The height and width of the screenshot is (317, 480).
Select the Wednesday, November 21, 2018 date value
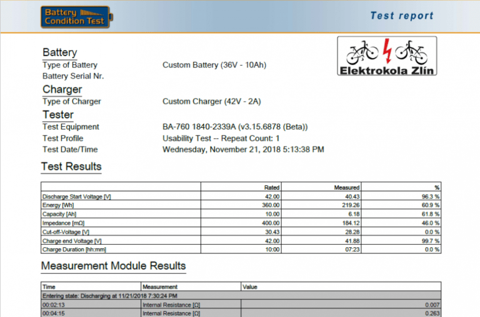(243, 150)
